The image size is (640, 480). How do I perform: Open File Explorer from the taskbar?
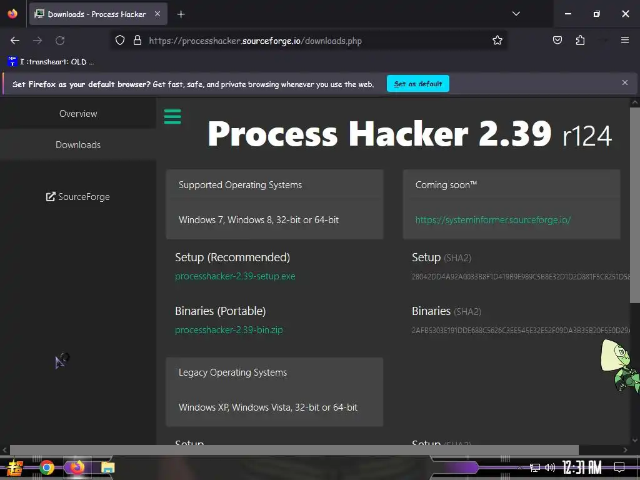(107, 467)
